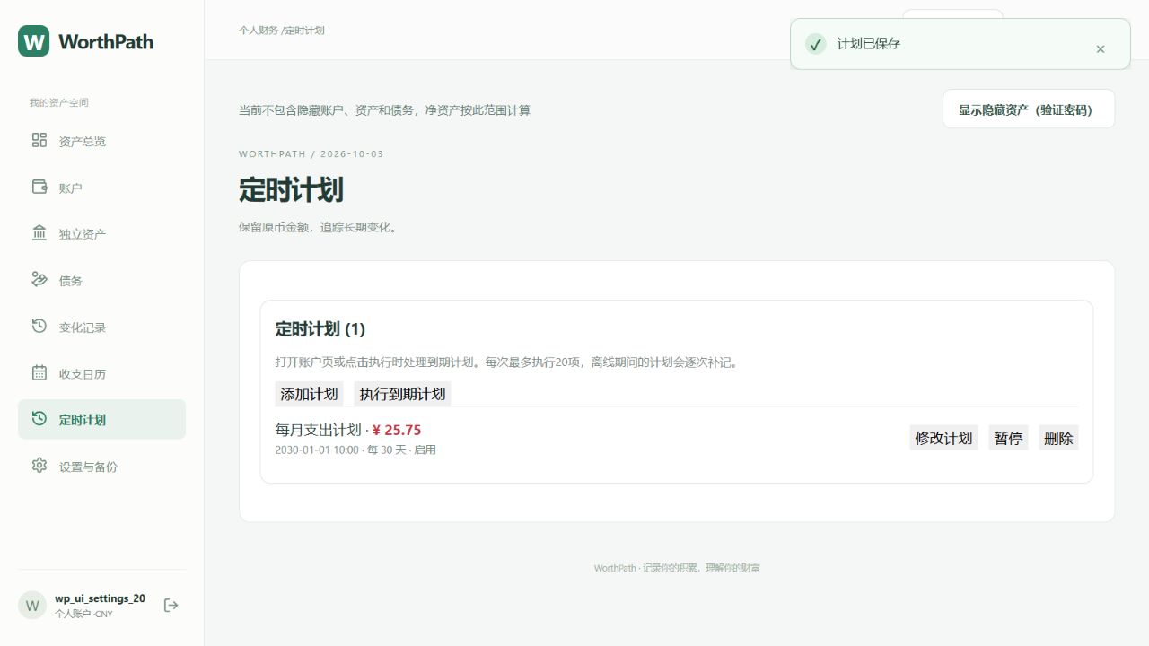Select 设置与备份 in the sidebar
This screenshot has width=1149, height=646.
pyautogui.click(x=101, y=467)
